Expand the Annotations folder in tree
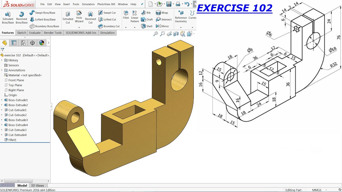This screenshot has width=342, height=192. tap(2, 70)
